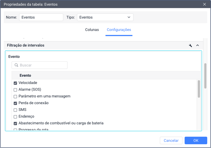Image resolution: width=211 pixels, height=148 pixels.
Task: Click the outer settings panel scrollbar
Action: click(205, 76)
